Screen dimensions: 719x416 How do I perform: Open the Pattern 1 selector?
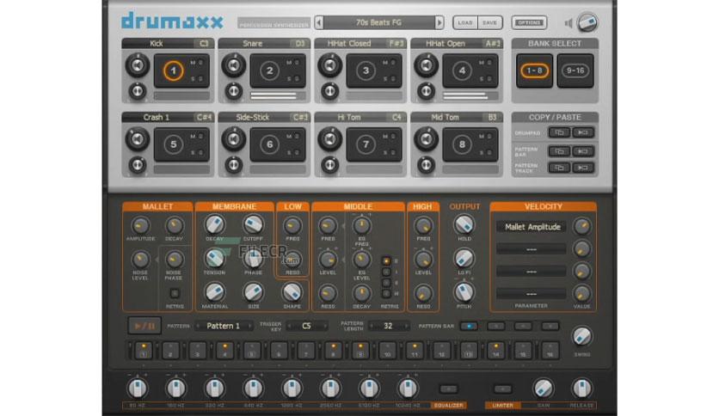(224, 327)
